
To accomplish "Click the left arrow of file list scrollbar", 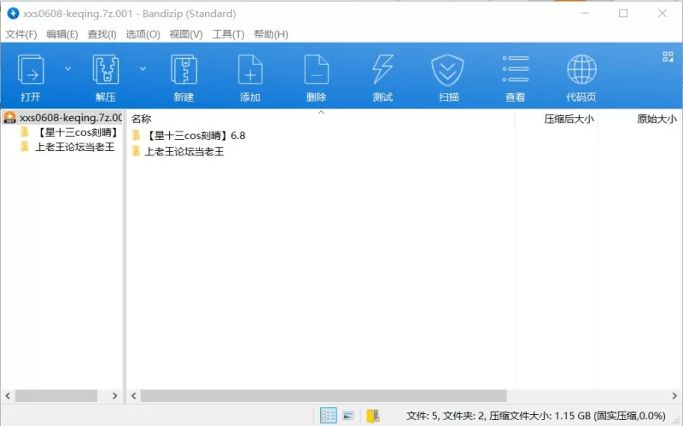I will pyautogui.click(x=134, y=395).
